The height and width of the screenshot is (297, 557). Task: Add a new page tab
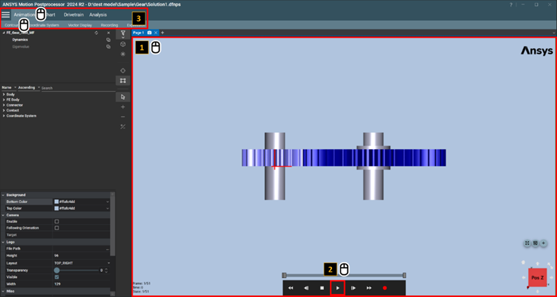click(x=163, y=33)
